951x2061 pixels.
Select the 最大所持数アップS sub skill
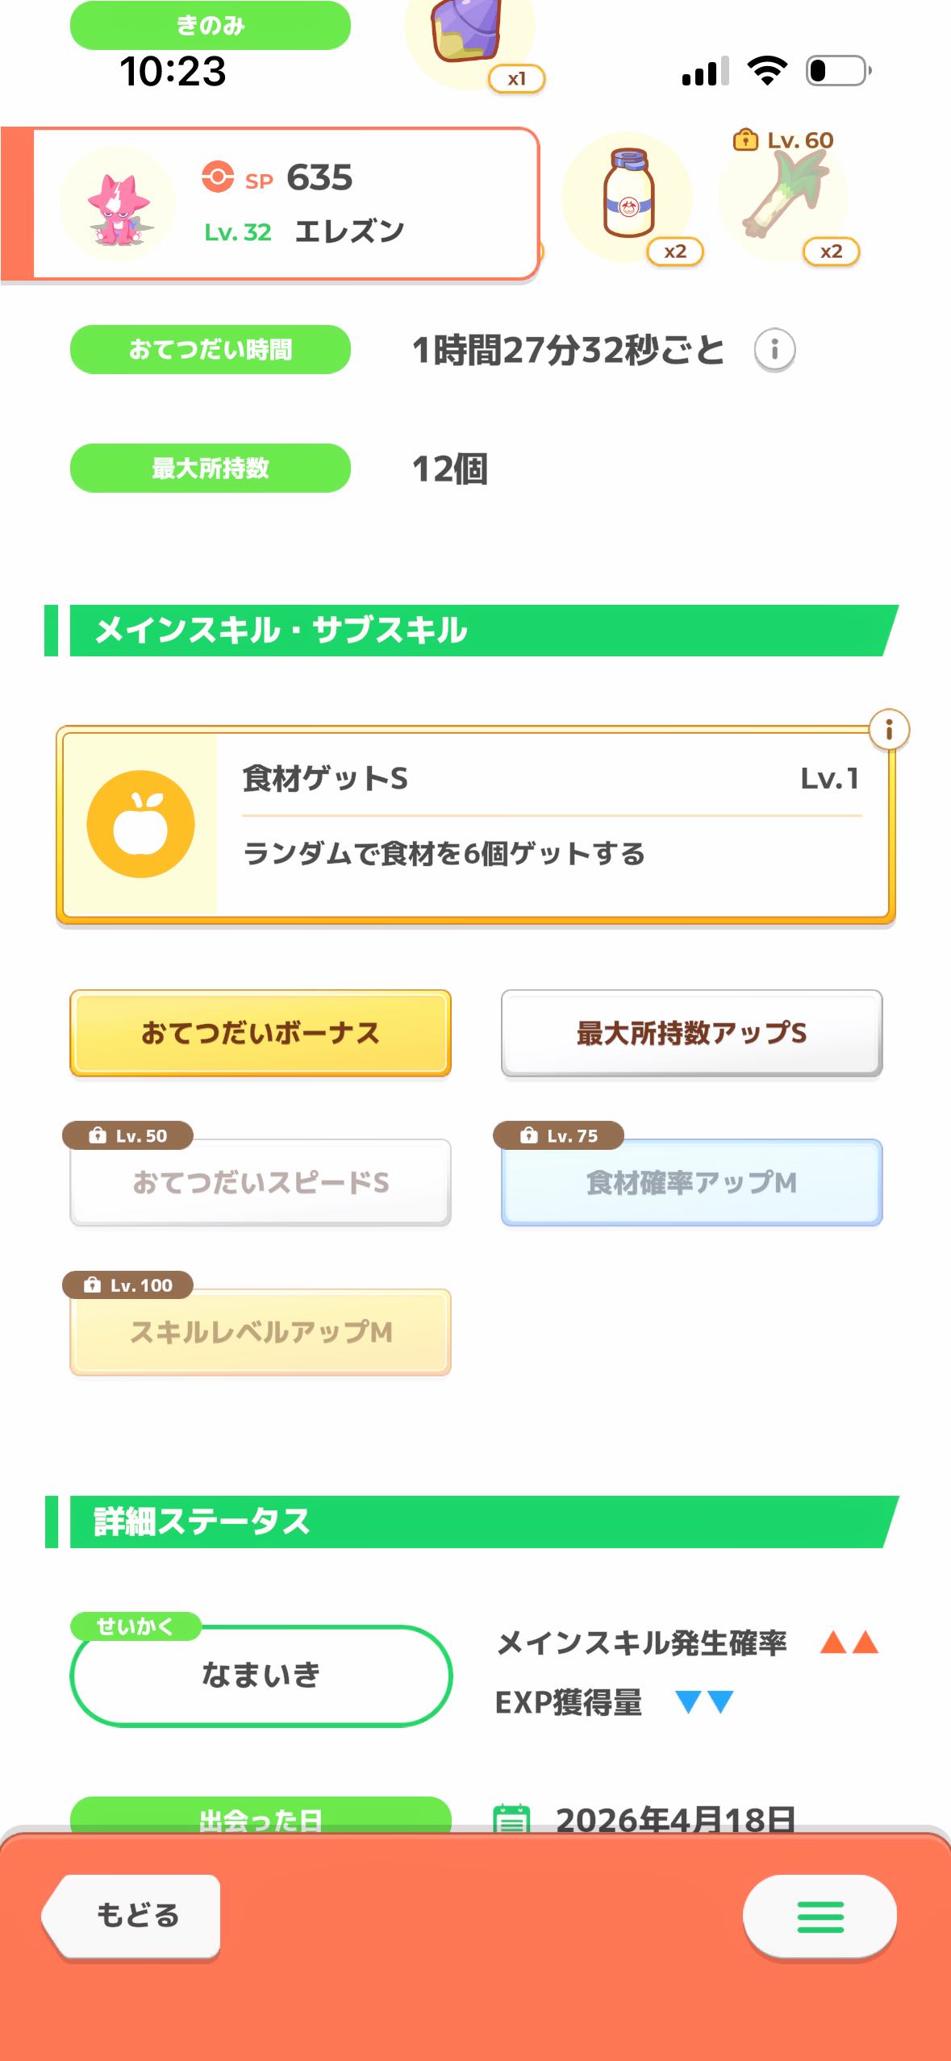click(x=691, y=1033)
